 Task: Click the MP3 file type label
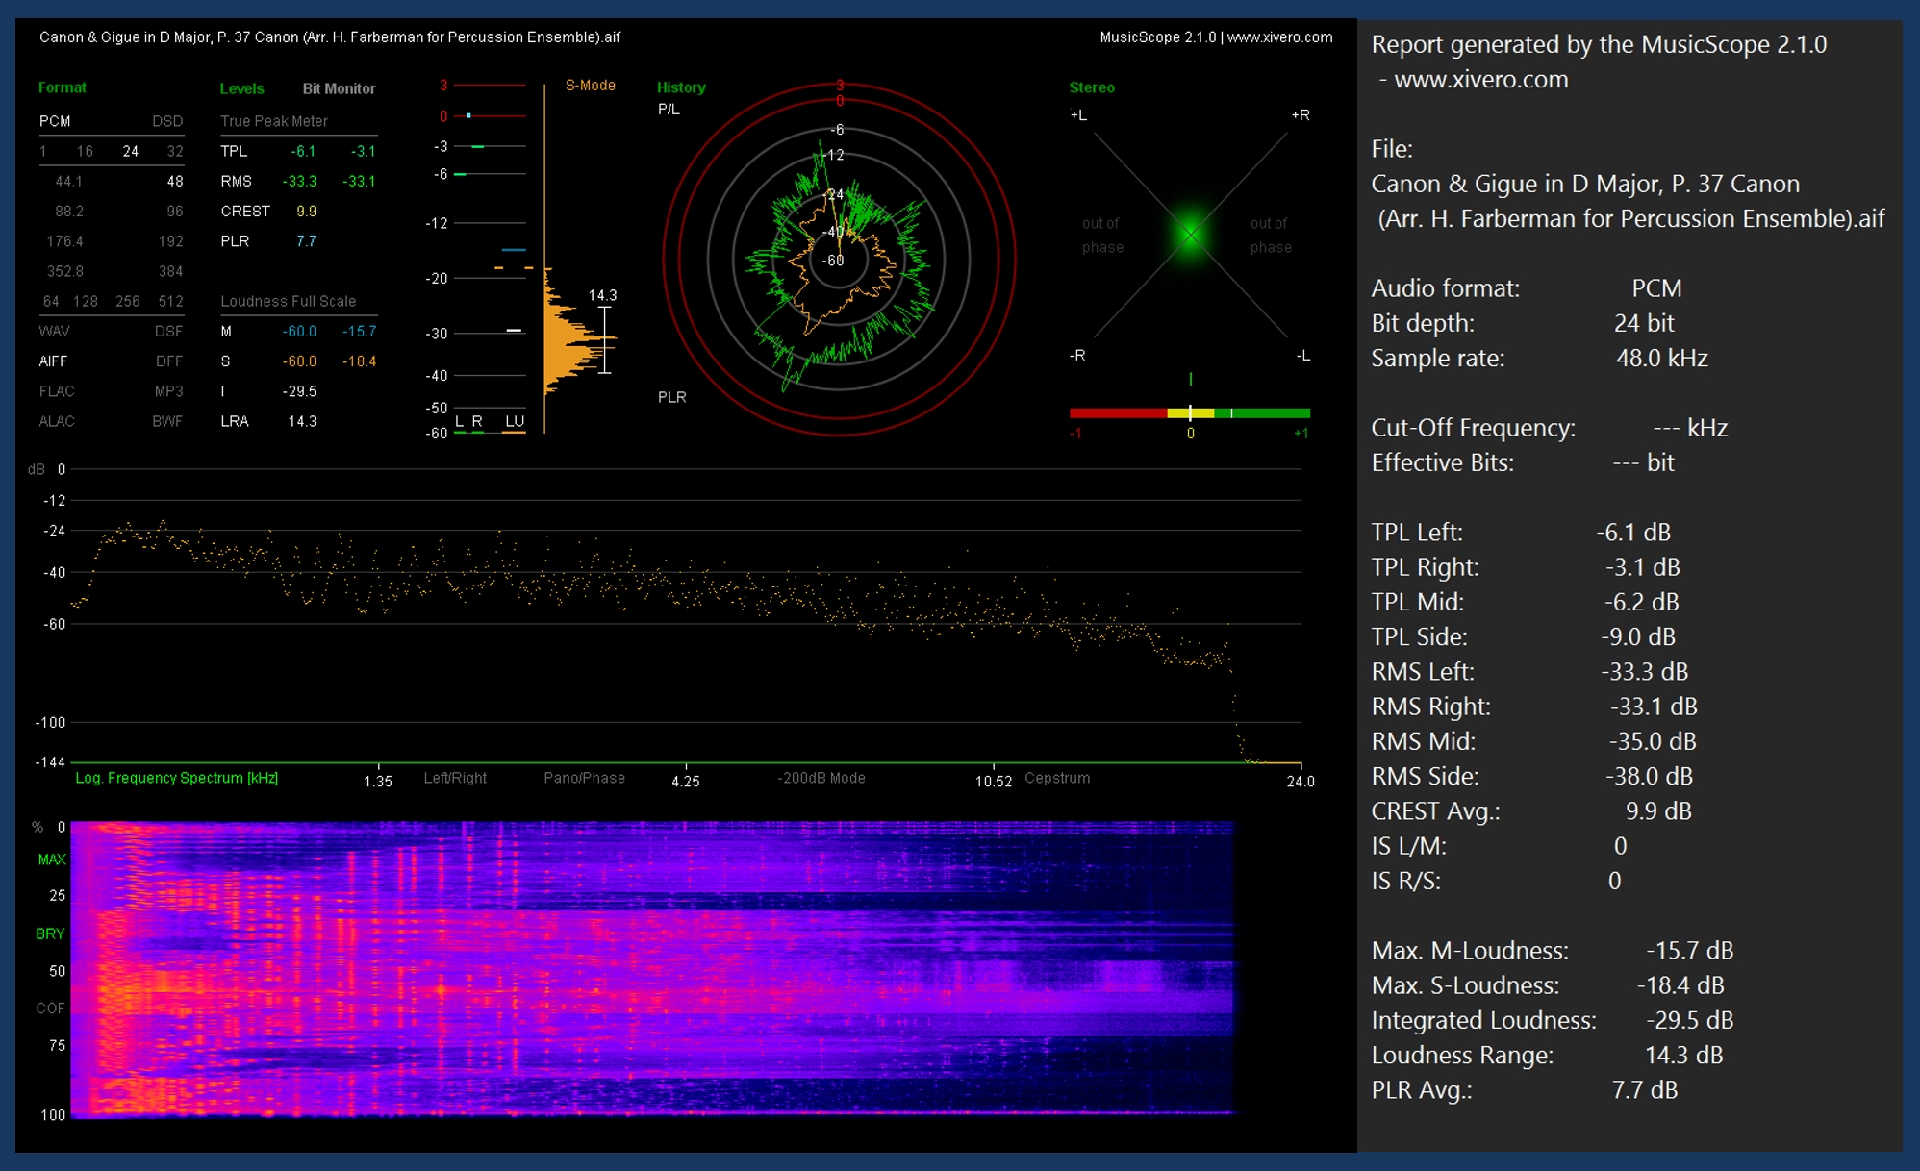pyautogui.click(x=168, y=391)
